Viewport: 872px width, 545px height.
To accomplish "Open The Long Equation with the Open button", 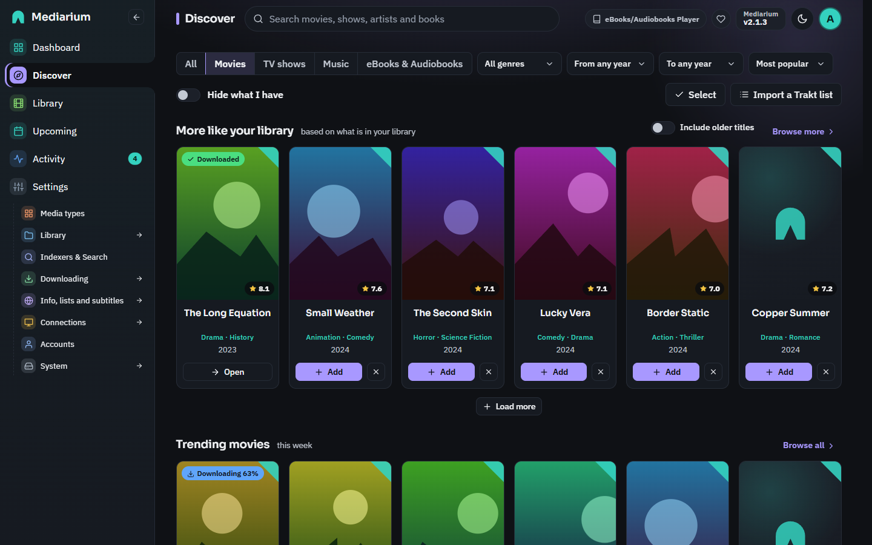I will pyautogui.click(x=228, y=372).
